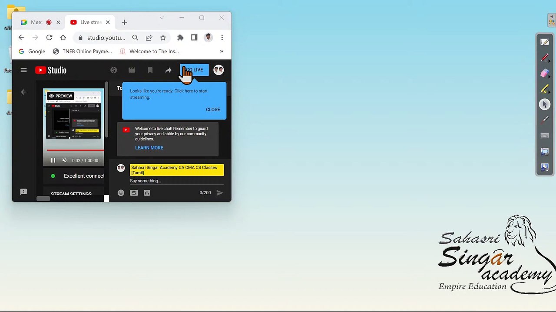Image resolution: width=556 pixels, height=312 pixels.
Task: Open the Google bookmark
Action: (32, 51)
